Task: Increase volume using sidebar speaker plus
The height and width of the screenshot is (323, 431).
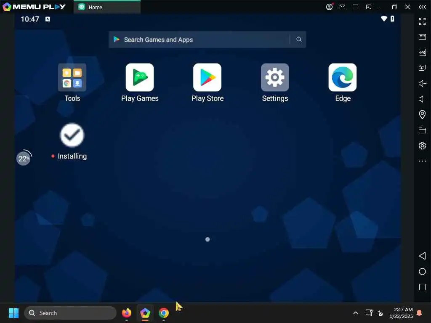Action: [x=422, y=83]
